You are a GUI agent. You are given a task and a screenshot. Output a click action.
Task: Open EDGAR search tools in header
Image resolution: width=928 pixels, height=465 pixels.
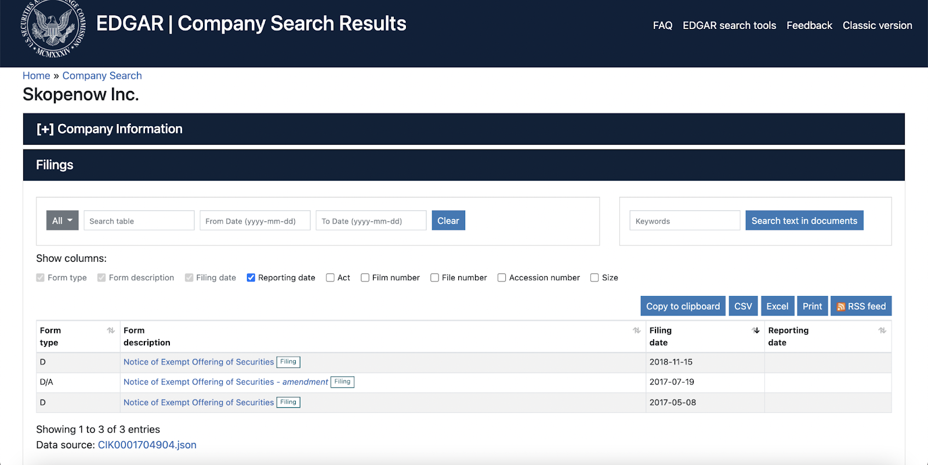click(x=729, y=25)
